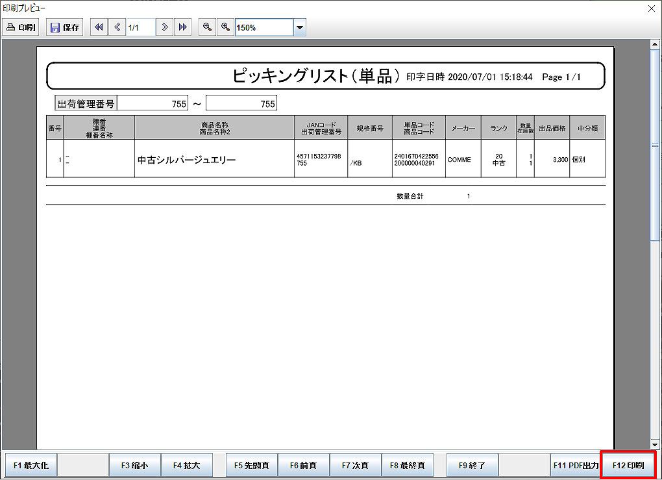Open the 150% zoom level dropdown arrow
The width and height of the screenshot is (662, 480).
coord(300,27)
